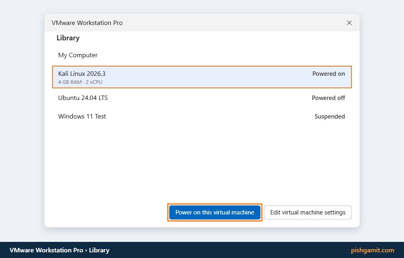Image resolution: width=404 pixels, height=258 pixels.
Task: Close the VMware Workstation Pro dialog
Action: [x=349, y=23]
